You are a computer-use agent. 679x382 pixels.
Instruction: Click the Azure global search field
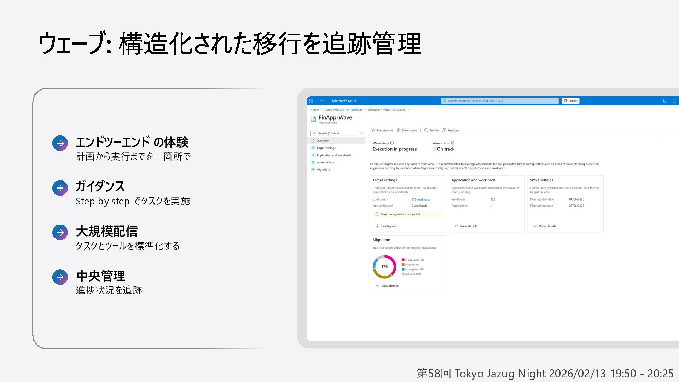coord(499,101)
